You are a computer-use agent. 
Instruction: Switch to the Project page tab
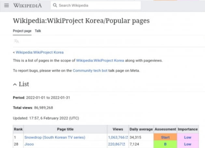[22, 31]
